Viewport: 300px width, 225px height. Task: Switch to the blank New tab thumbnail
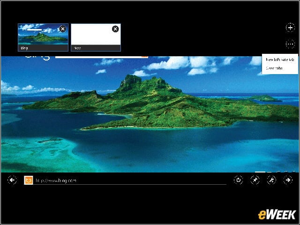[x=96, y=37]
